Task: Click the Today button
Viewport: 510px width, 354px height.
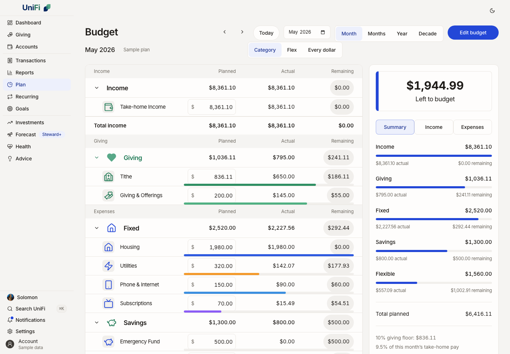Action: click(266, 33)
